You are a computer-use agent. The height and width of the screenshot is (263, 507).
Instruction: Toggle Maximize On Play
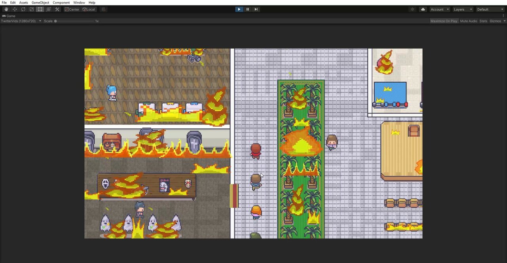[x=444, y=21]
